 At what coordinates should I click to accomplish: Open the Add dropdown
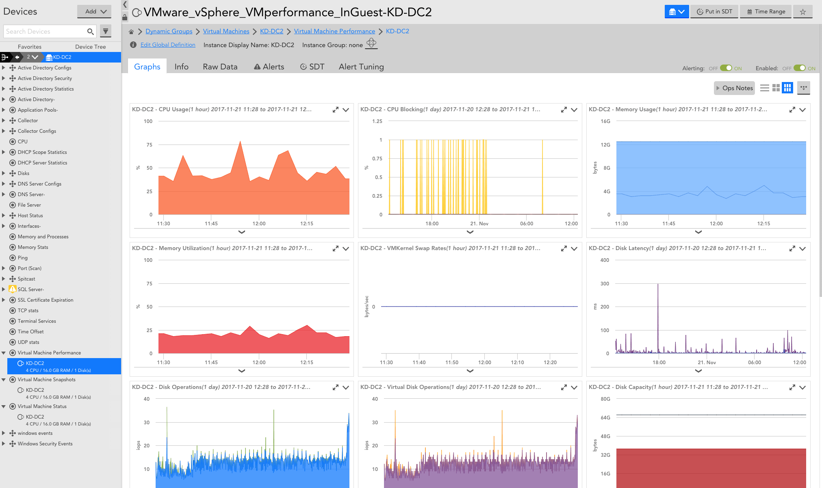(x=94, y=11)
